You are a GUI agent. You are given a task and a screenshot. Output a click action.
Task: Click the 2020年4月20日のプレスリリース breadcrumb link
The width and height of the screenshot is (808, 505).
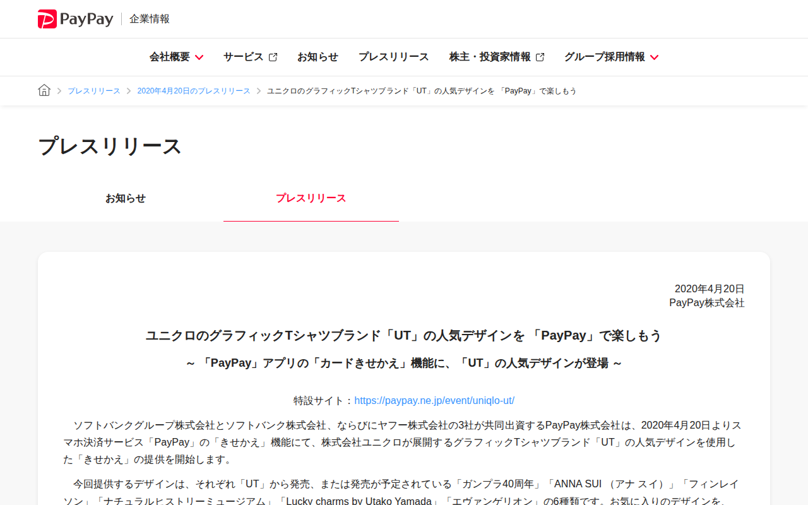194,91
